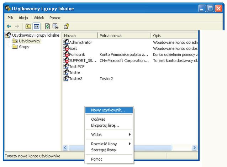This screenshot has width=227, height=167.
Task: Click the Back arrow toolbar icon
Action: 9,26
